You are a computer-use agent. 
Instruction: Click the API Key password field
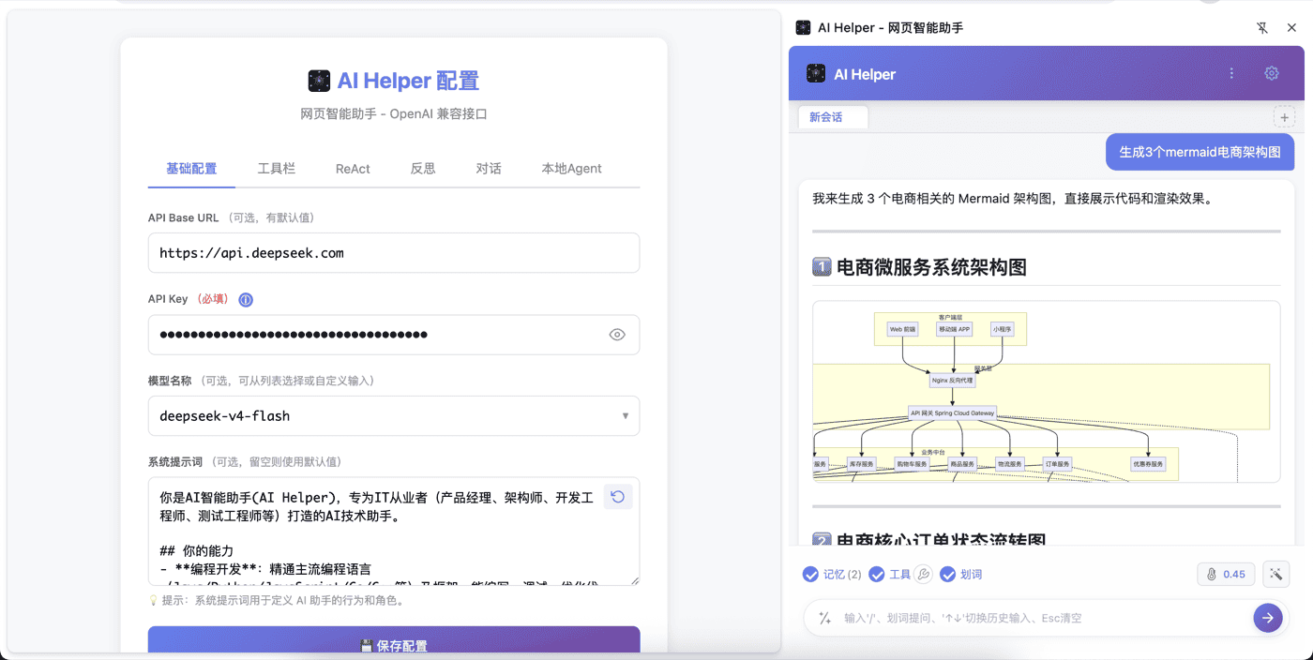[394, 335]
